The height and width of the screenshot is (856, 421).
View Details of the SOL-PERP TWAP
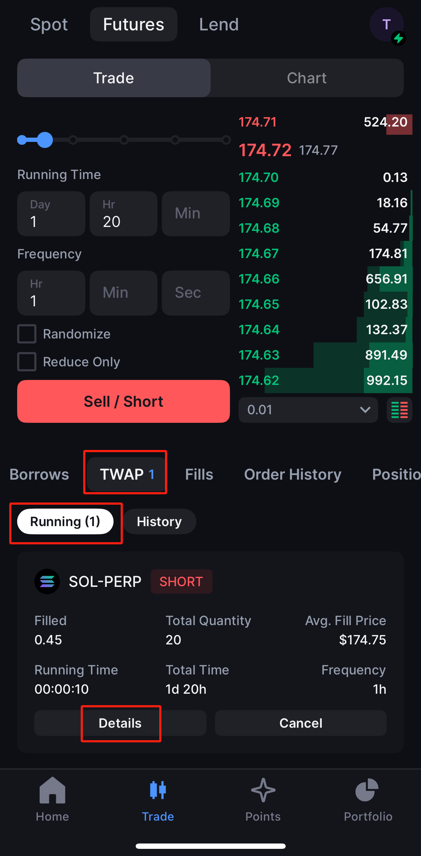(120, 723)
